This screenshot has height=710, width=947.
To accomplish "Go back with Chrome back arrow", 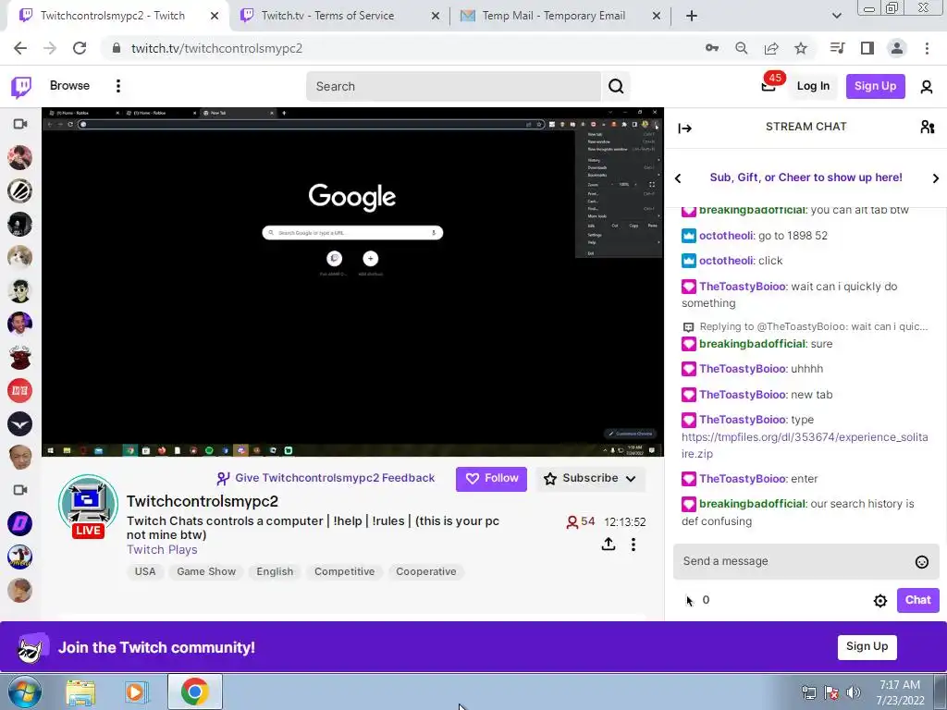I will tap(20, 48).
